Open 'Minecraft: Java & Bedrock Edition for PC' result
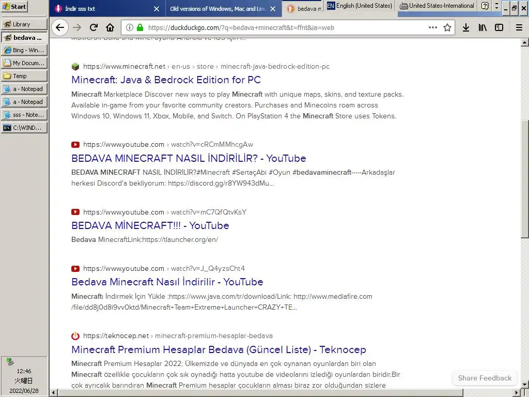 point(166,80)
